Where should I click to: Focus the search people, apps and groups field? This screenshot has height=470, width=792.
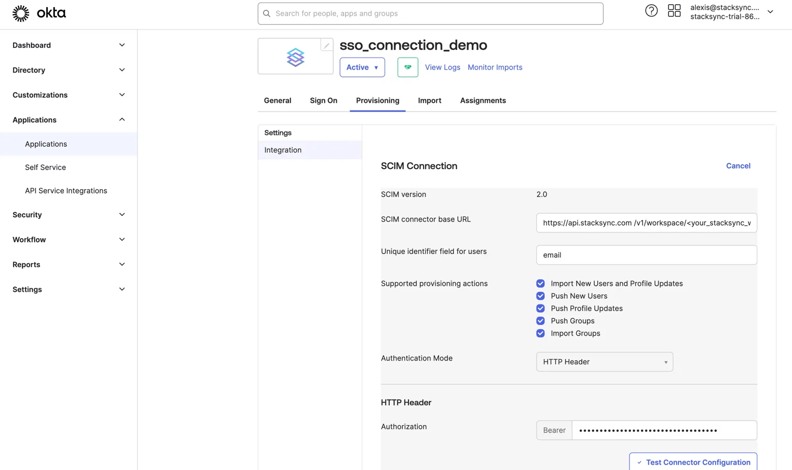[430, 13]
